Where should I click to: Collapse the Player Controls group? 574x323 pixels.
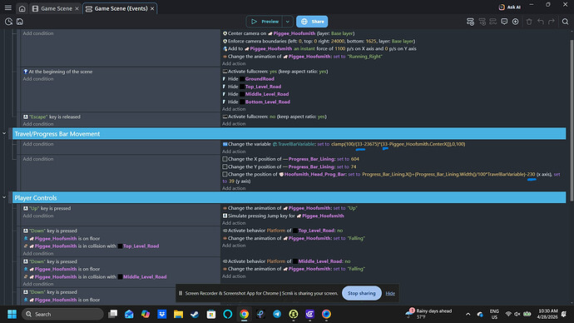(x=4, y=198)
